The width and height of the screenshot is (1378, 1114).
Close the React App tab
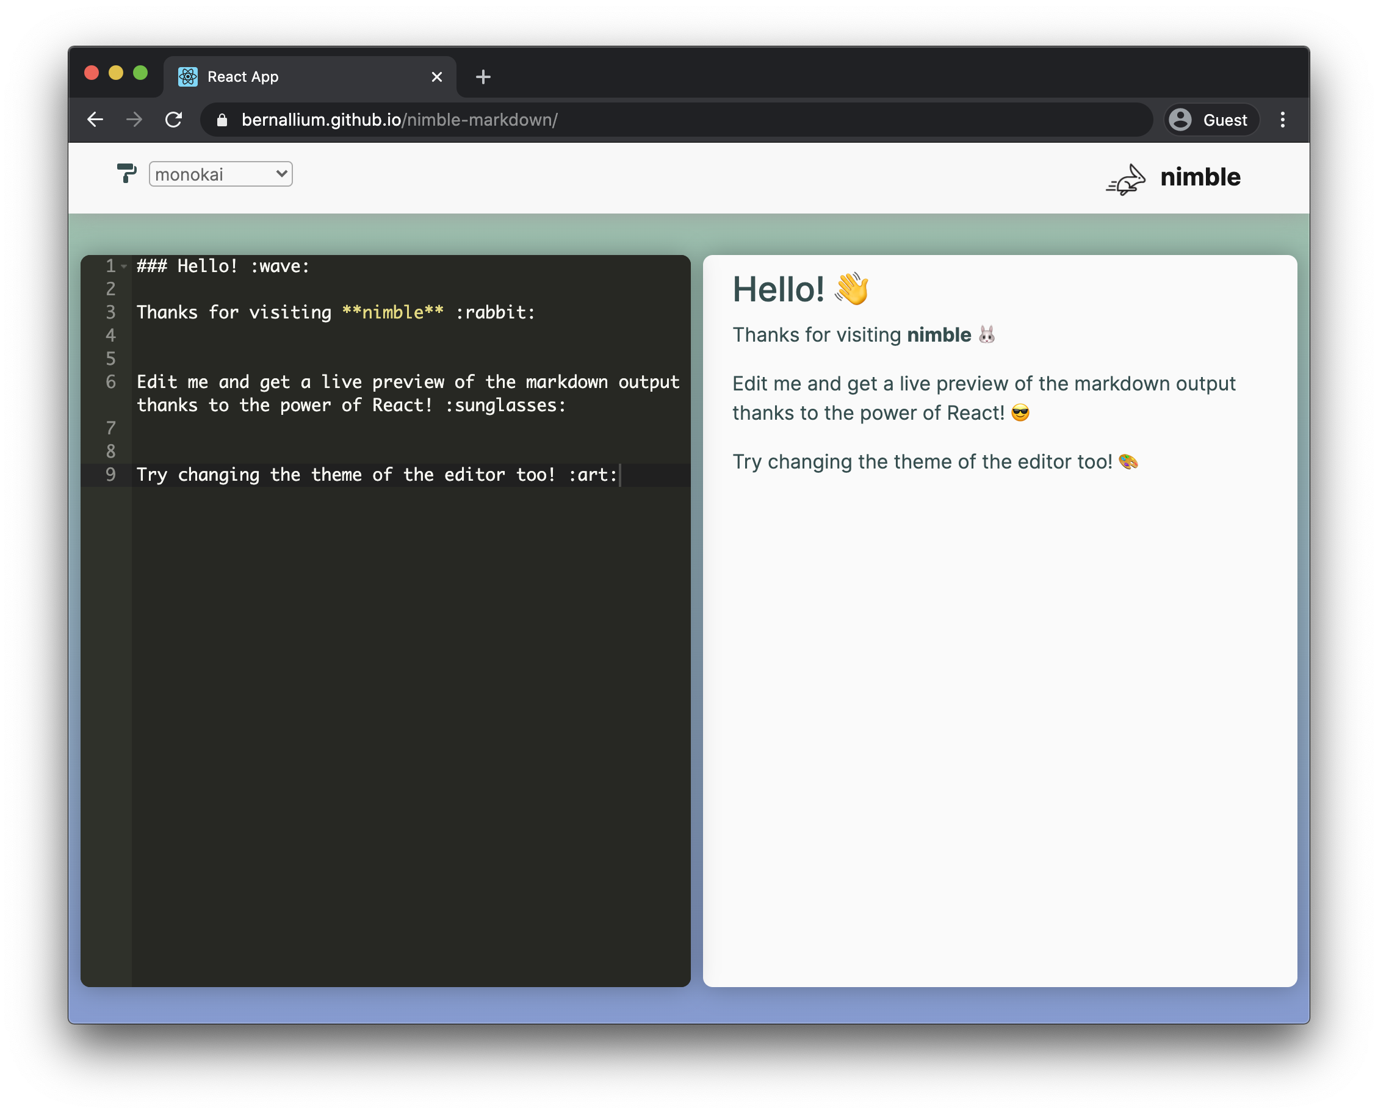(437, 77)
